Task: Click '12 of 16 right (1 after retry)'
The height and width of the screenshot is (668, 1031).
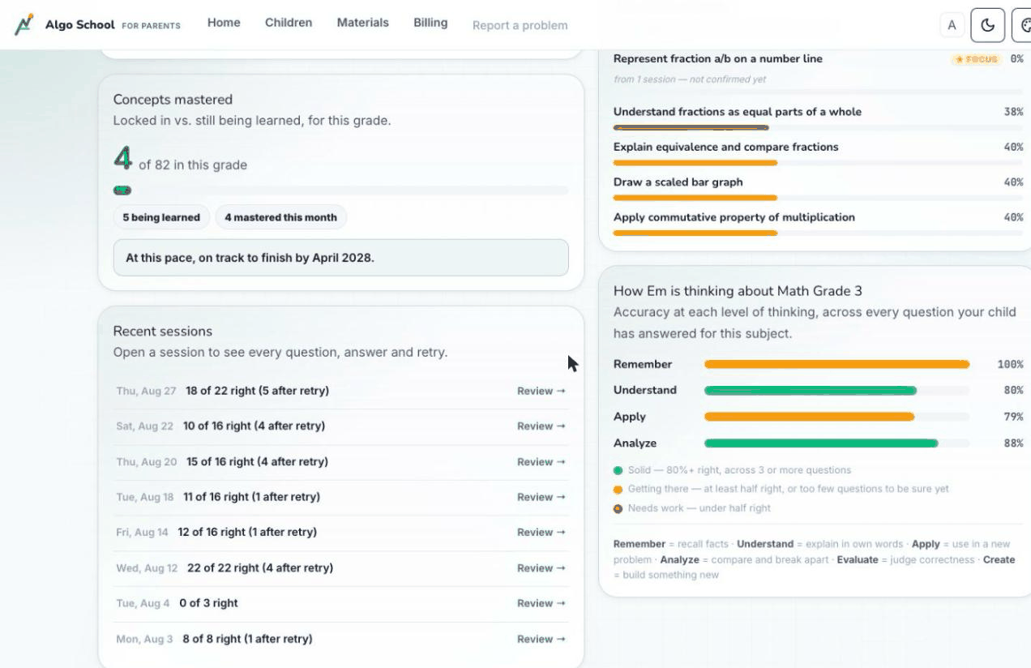Action: coord(247,533)
